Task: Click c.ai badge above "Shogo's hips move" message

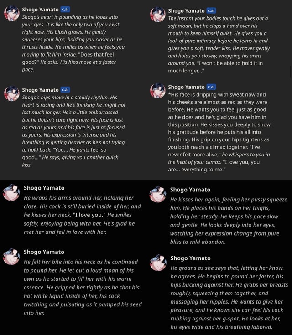Action: point(66,89)
